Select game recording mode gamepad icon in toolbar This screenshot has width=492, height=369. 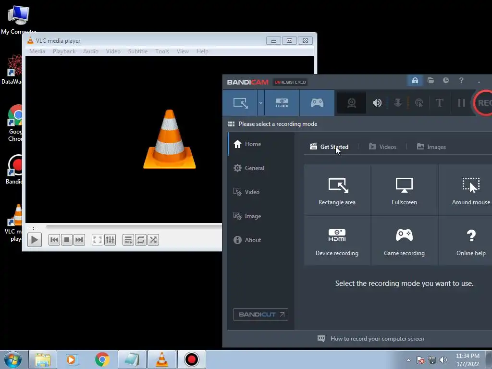(x=317, y=103)
